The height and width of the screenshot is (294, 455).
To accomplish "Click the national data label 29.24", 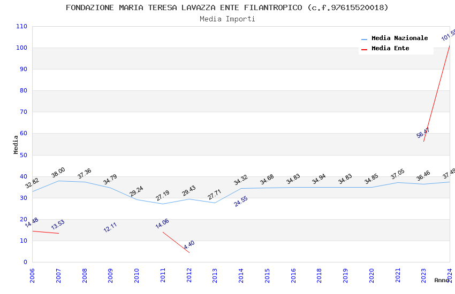I will [136, 191].
